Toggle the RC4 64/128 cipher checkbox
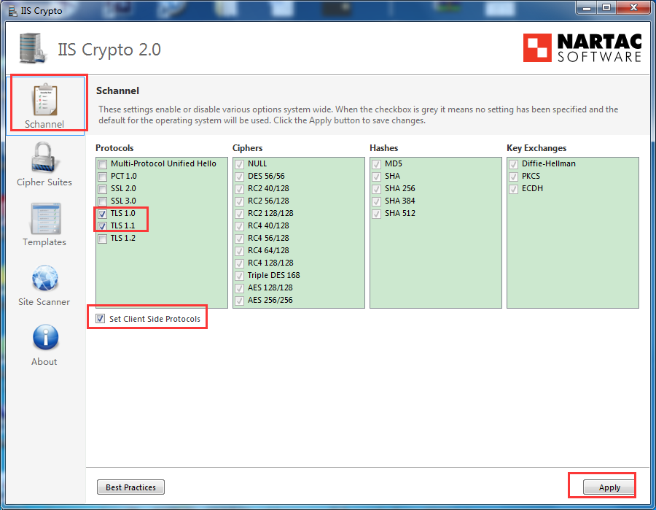Viewport: 656px width, 510px height. tap(240, 251)
